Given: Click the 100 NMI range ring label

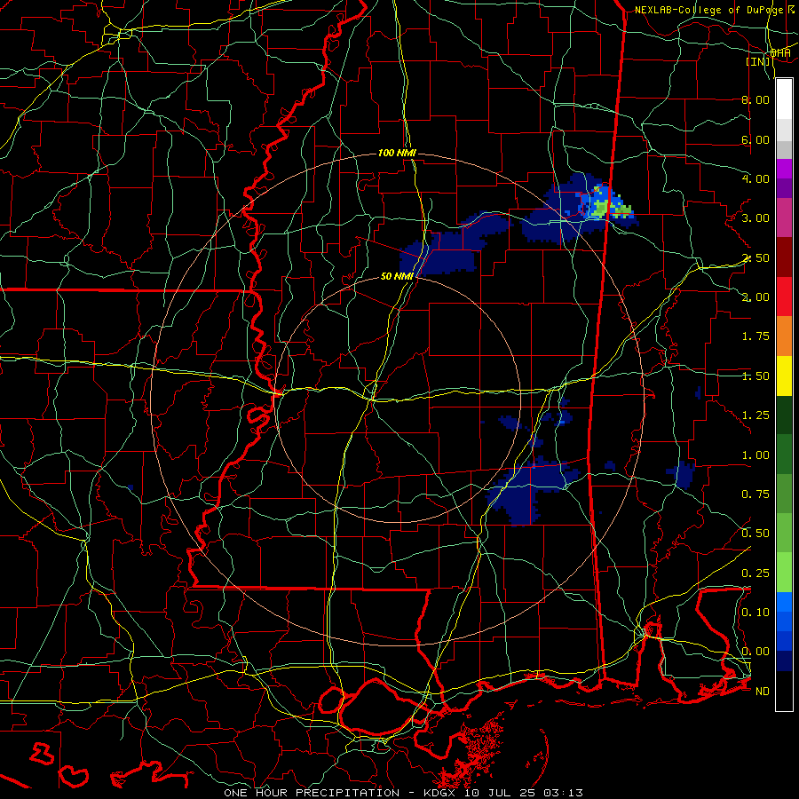Looking at the screenshot, I should [397, 153].
